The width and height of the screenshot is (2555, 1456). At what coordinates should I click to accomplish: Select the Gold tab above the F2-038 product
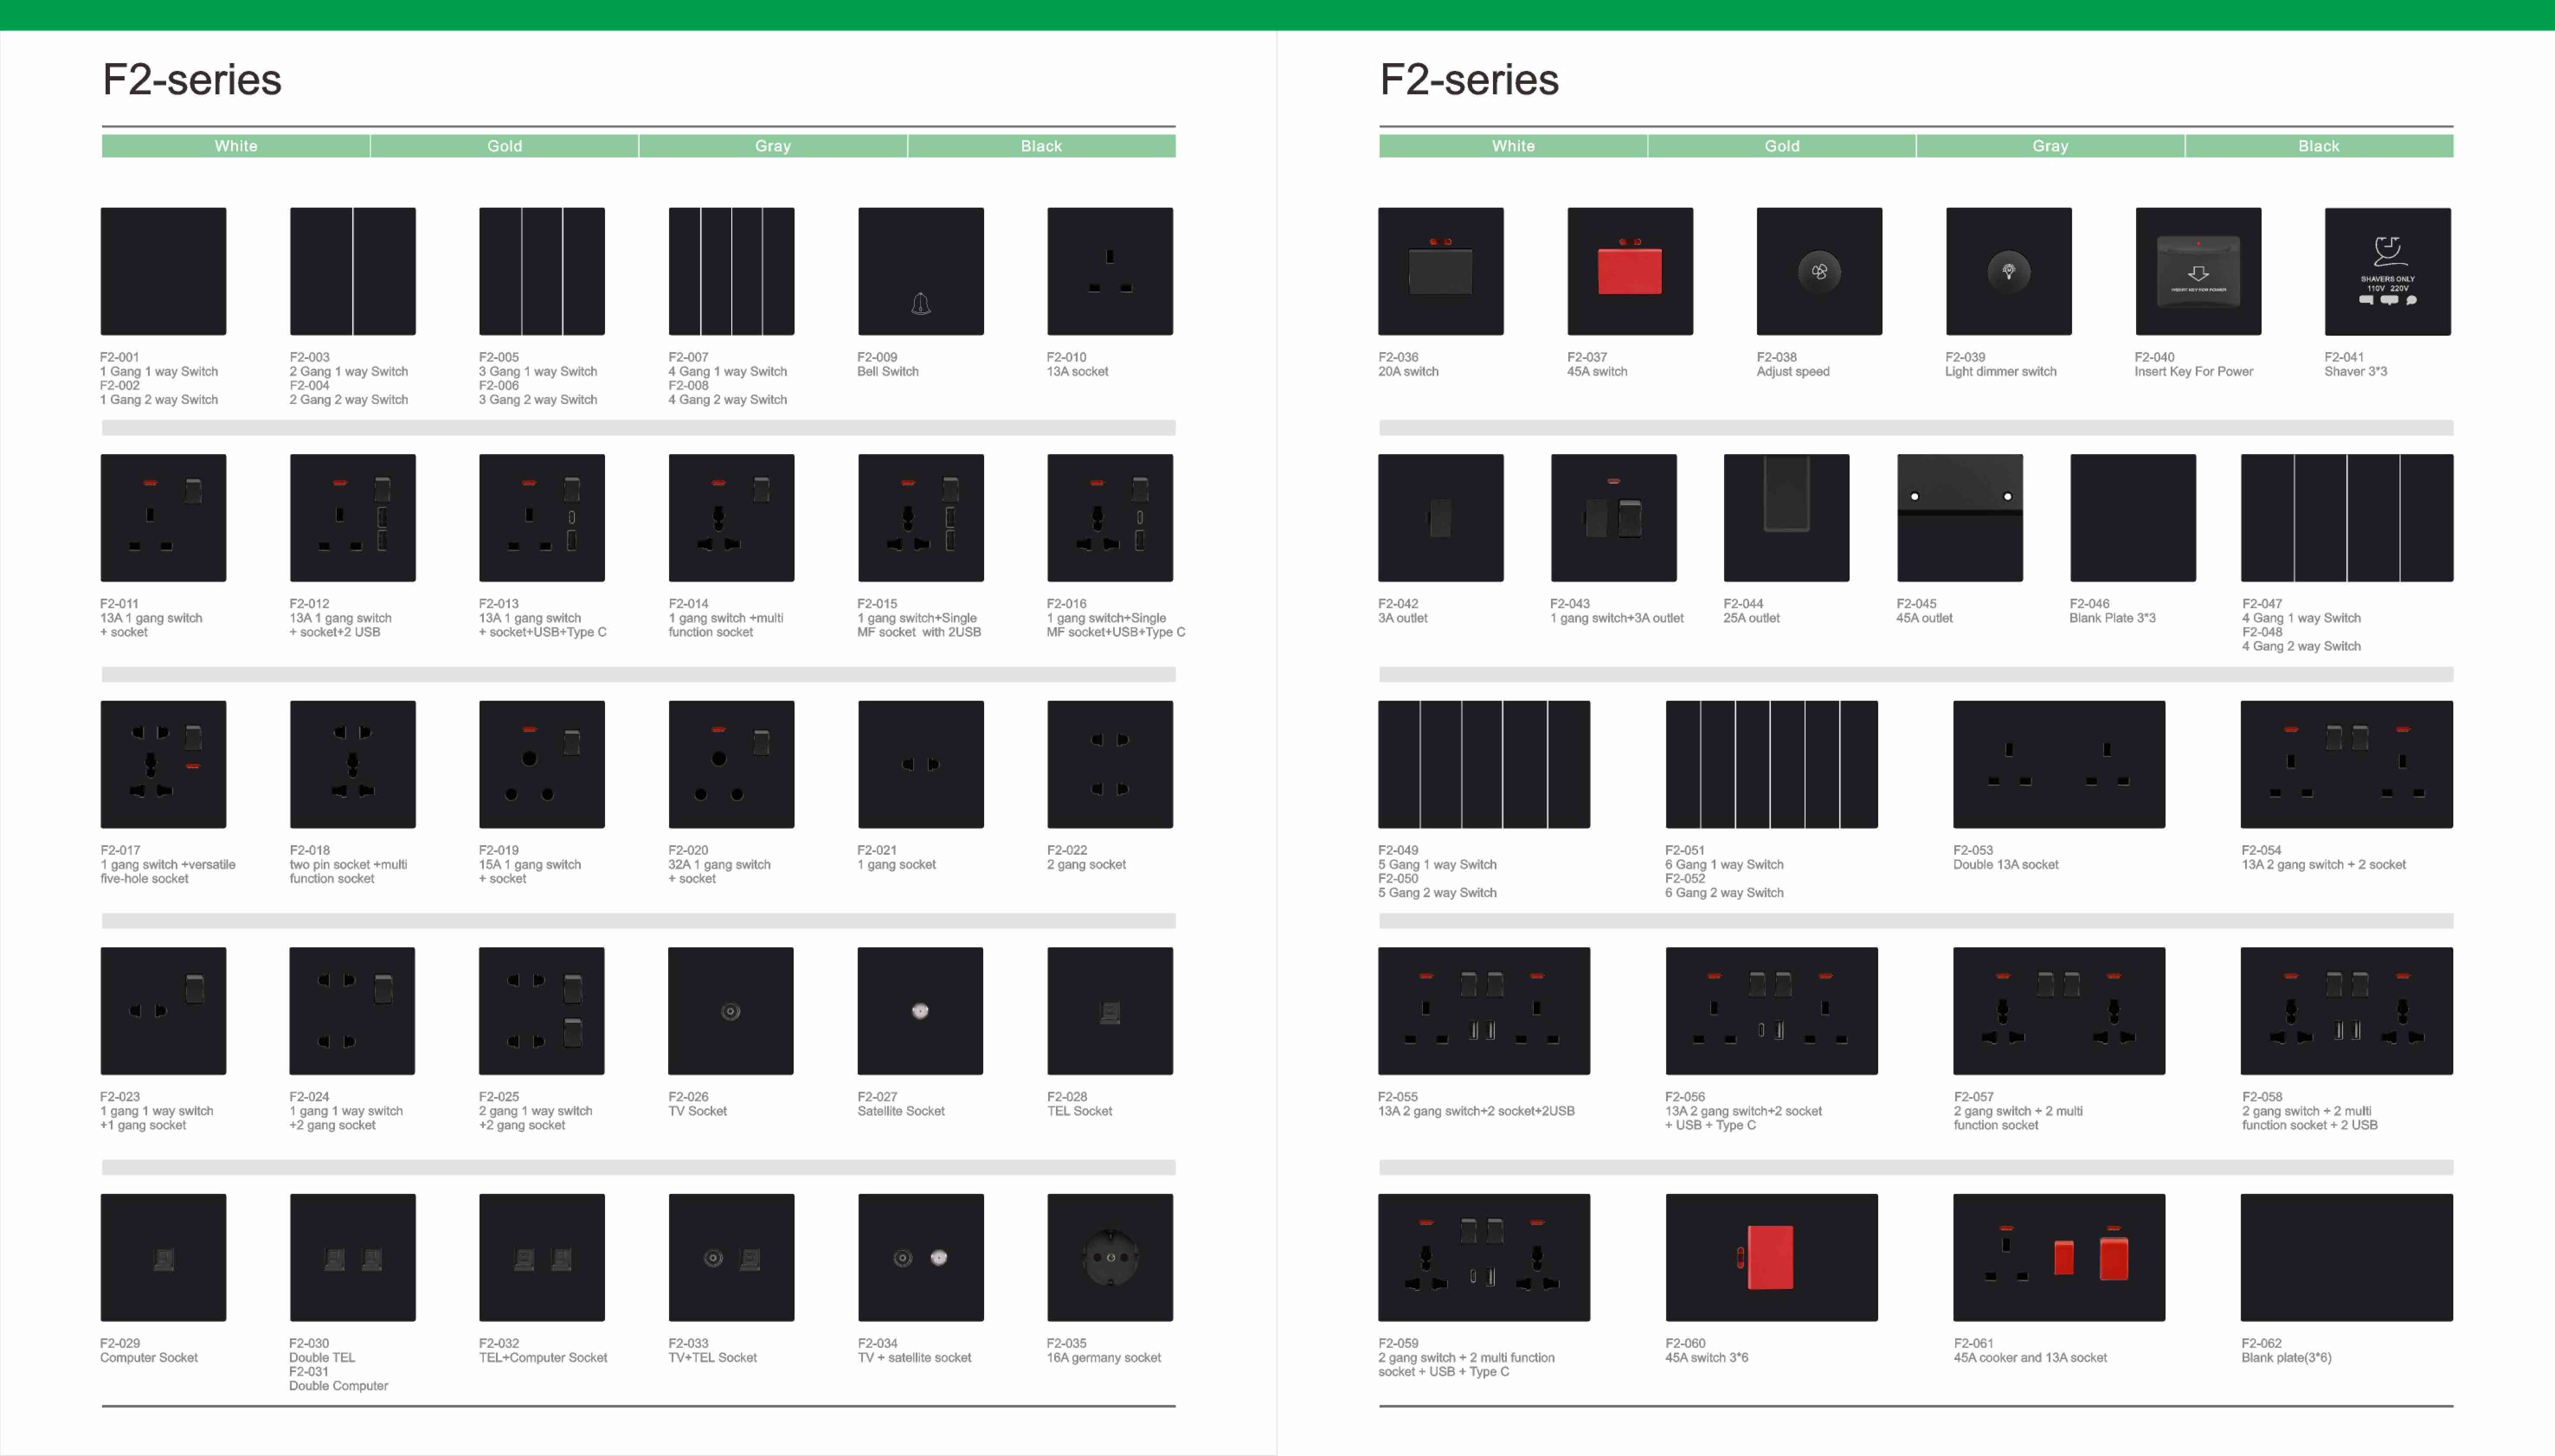tap(1782, 146)
